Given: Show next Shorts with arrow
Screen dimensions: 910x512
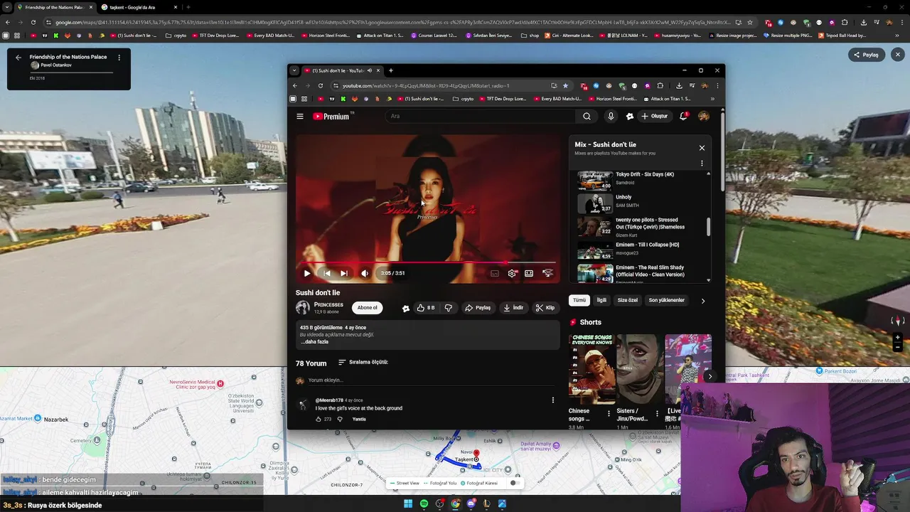Looking at the screenshot, I should tap(709, 376).
